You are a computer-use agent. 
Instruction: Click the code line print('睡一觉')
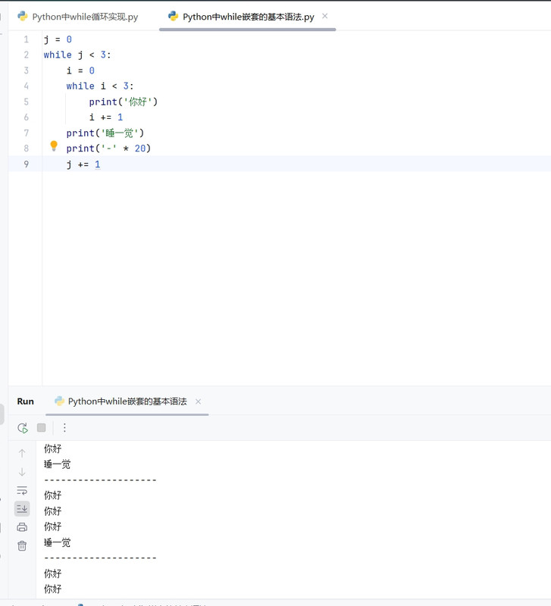click(105, 133)
